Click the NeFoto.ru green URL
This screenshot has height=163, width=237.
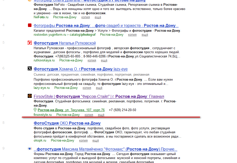pyautogui.click(x=41, y=17)
